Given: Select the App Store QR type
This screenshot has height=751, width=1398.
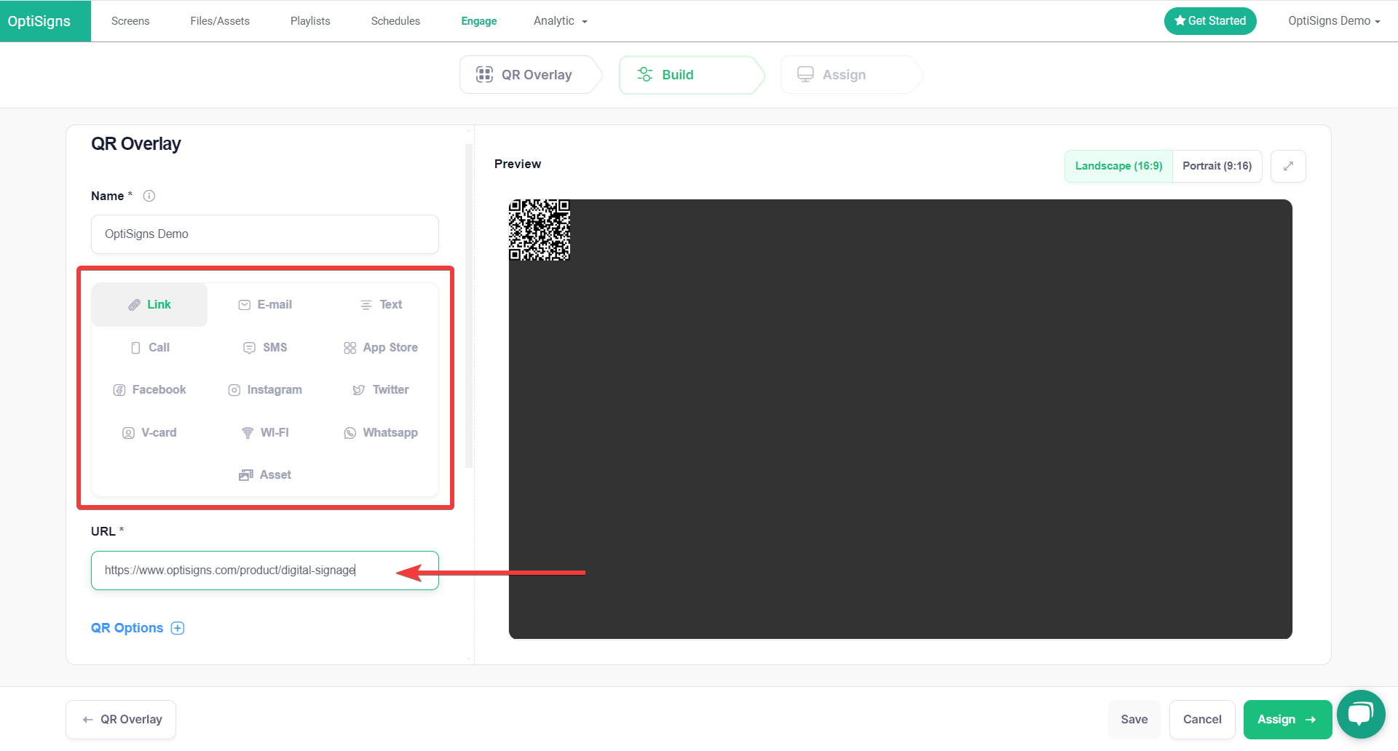Looking at the screenshot, I should [x=381, y=348].
